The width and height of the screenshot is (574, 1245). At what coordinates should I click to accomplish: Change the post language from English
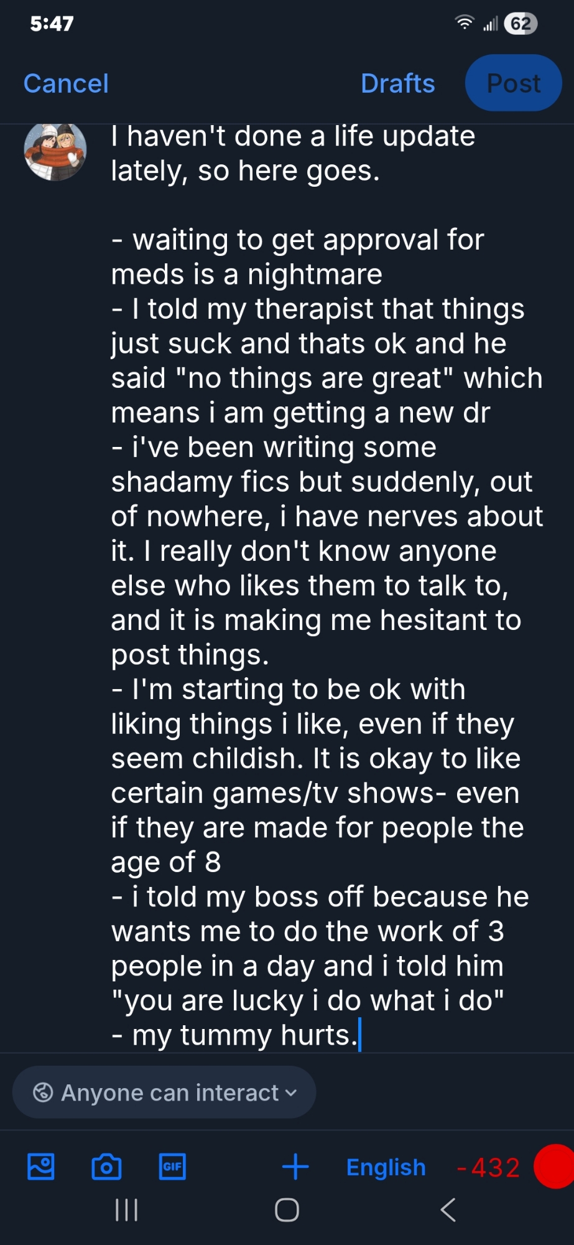click(x=386, y=1167)
